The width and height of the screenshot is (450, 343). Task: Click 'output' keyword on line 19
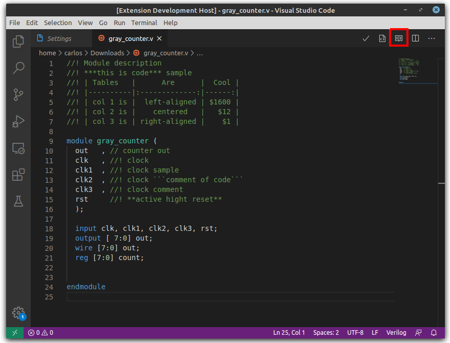pos(88,238)
